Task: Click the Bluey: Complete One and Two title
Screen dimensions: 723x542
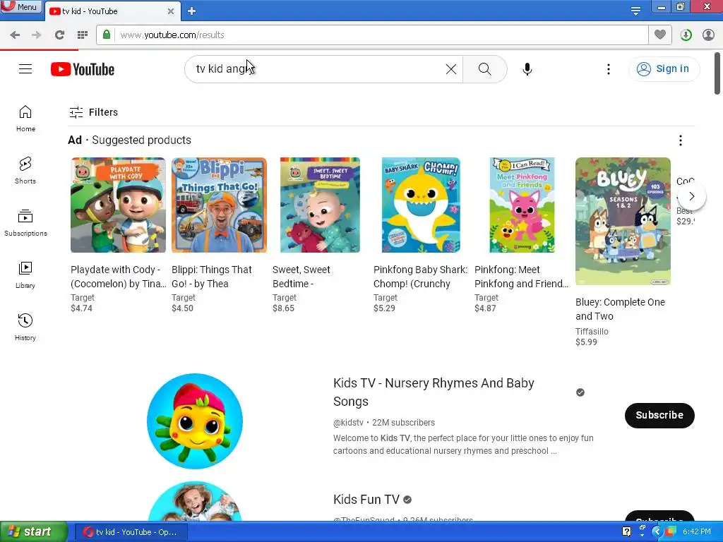Action: pos(620,309)
